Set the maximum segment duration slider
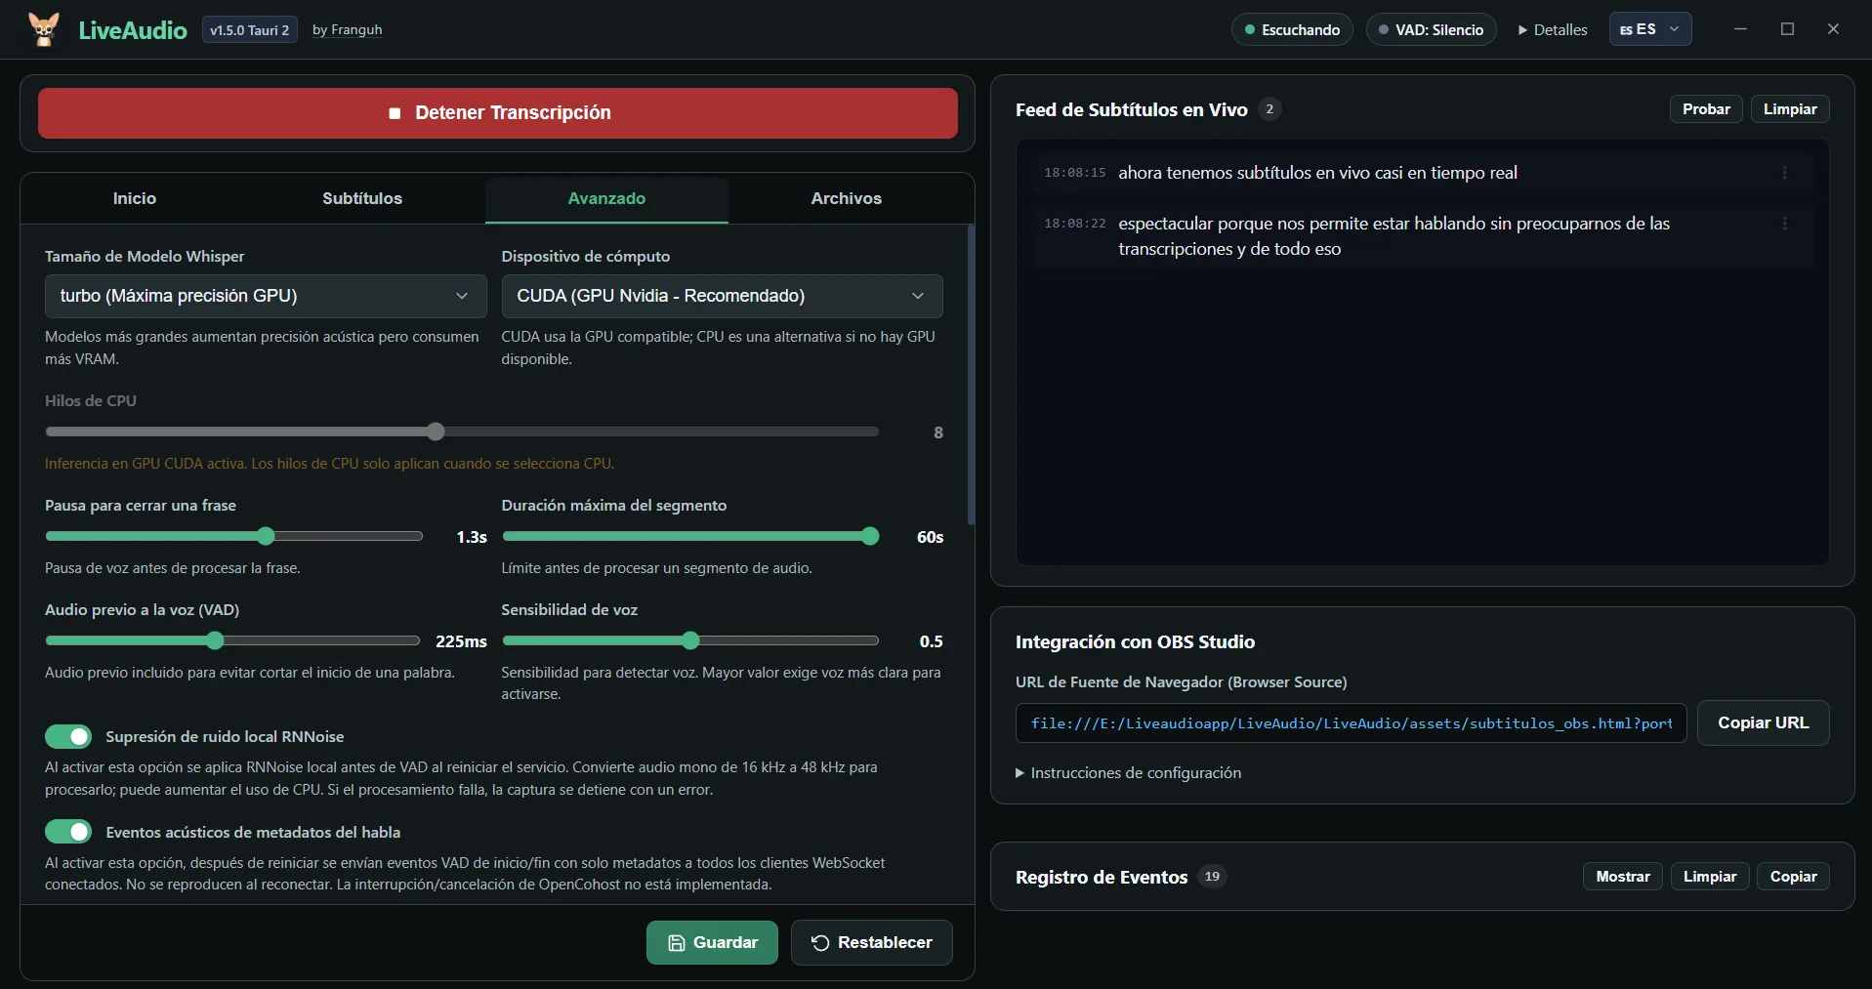Screen dimensions: 1872x989 click(690, 536)
